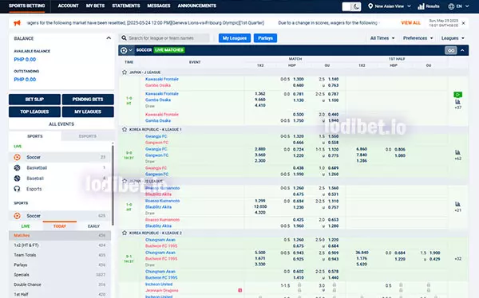Click the My Leagues blue button
479x298 pixels.
(235, 38)
